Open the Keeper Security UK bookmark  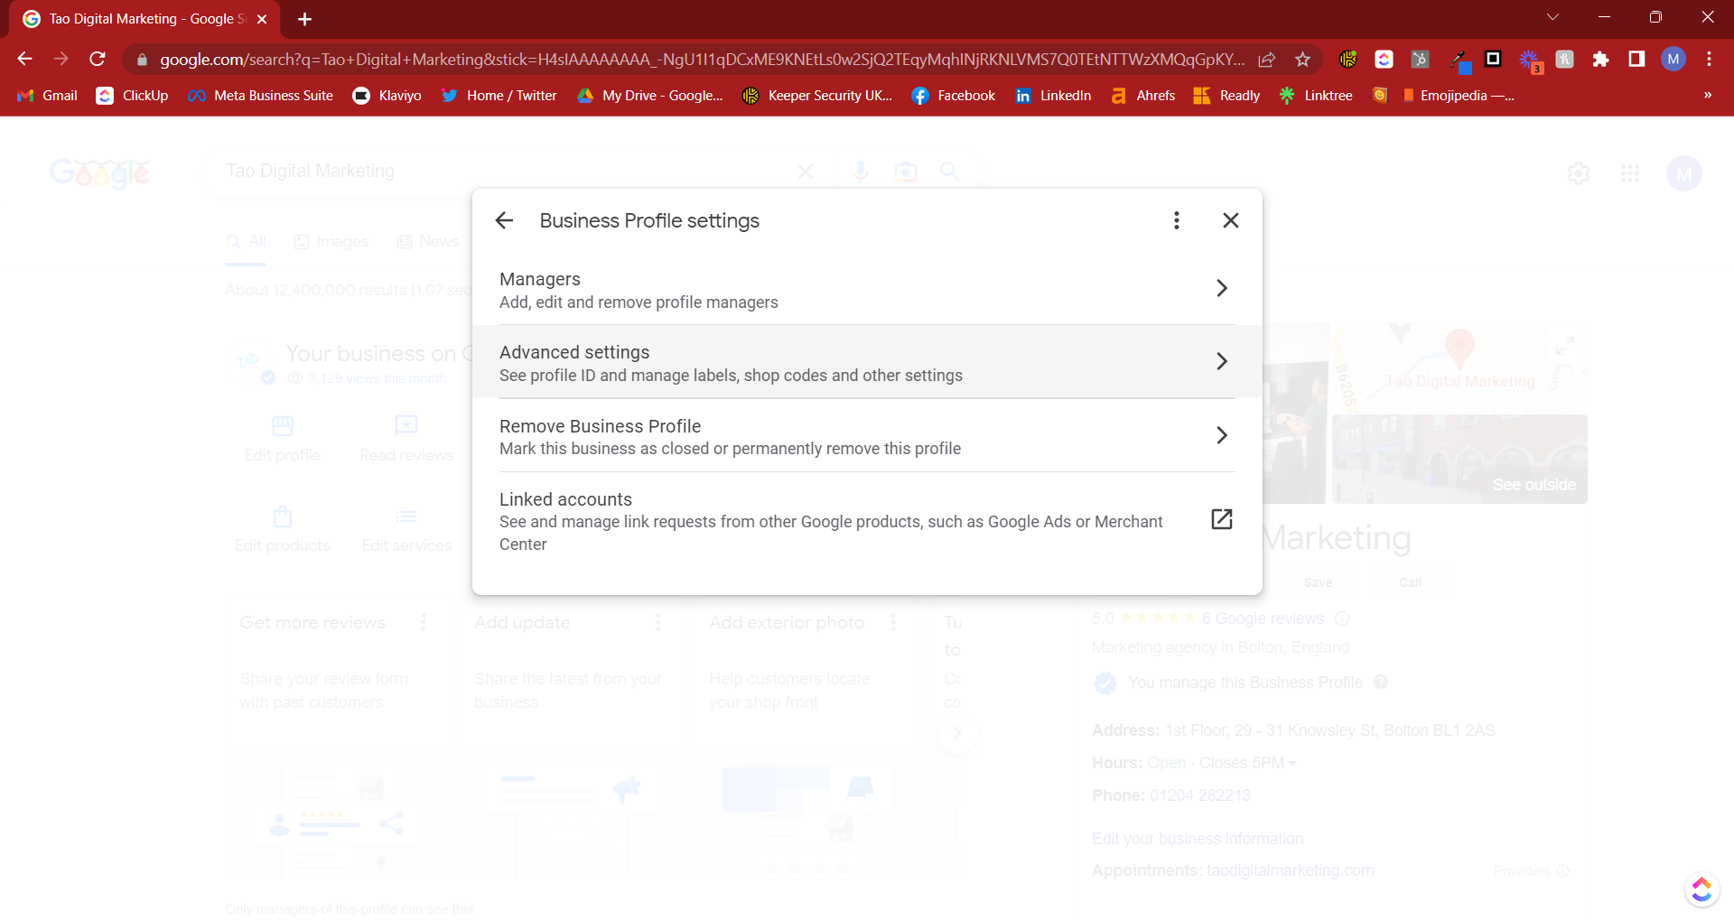(817, 96)
